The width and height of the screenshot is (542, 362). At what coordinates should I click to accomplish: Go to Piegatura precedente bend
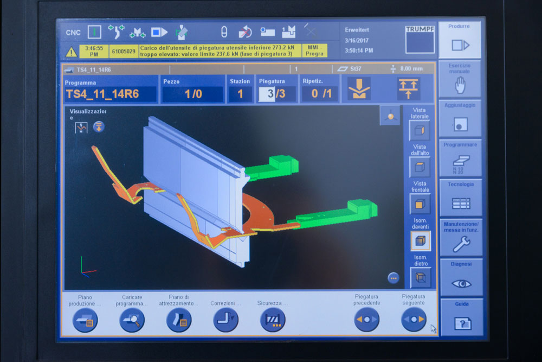[x=366, y=320]
